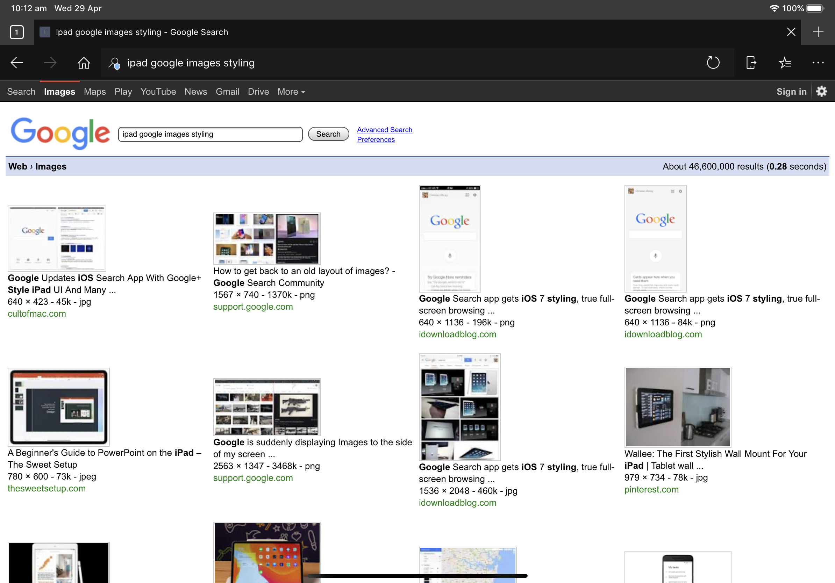The image size is (835, 583).
Task: Expand the More dropdown in Google bar
Action: [291, 92]
